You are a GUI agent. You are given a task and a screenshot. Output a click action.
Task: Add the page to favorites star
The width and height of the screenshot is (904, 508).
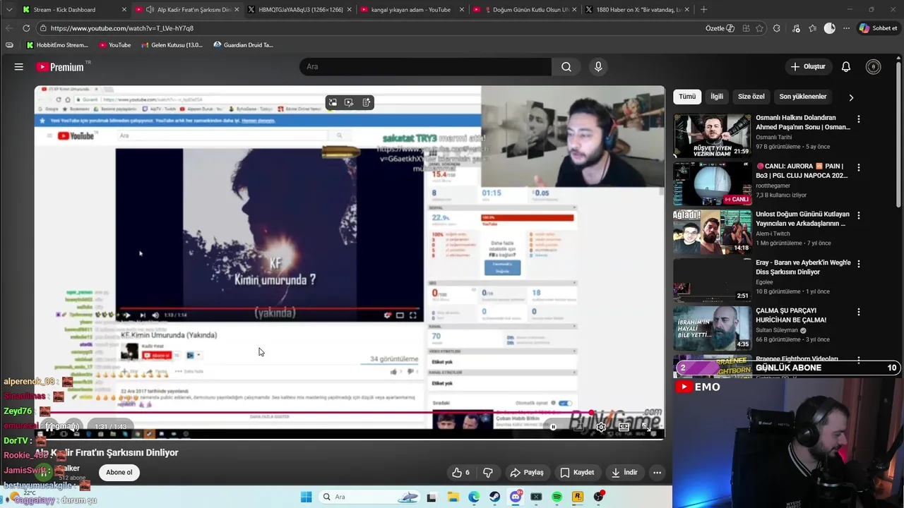tap(760, 28)
